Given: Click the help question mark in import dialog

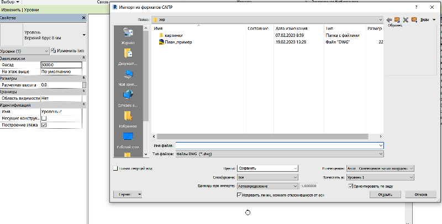Looking at the screenshot, I should click(x=417, y=7).
